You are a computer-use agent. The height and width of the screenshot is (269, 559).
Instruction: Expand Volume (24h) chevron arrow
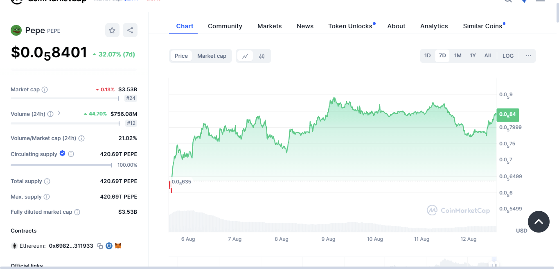pyautogui.click(x=59, y=113)
